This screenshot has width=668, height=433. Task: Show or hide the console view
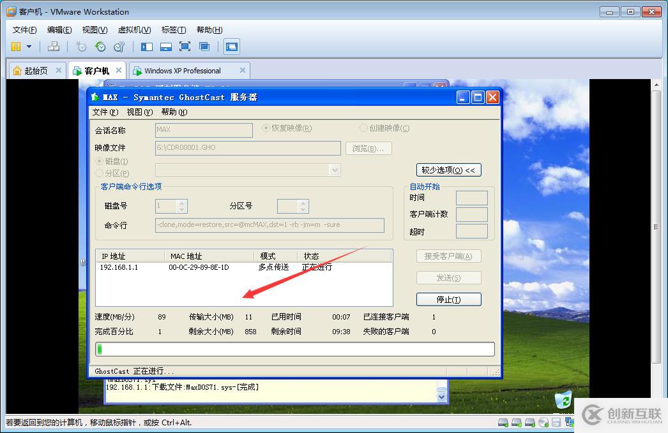click(x=231, y=46)
